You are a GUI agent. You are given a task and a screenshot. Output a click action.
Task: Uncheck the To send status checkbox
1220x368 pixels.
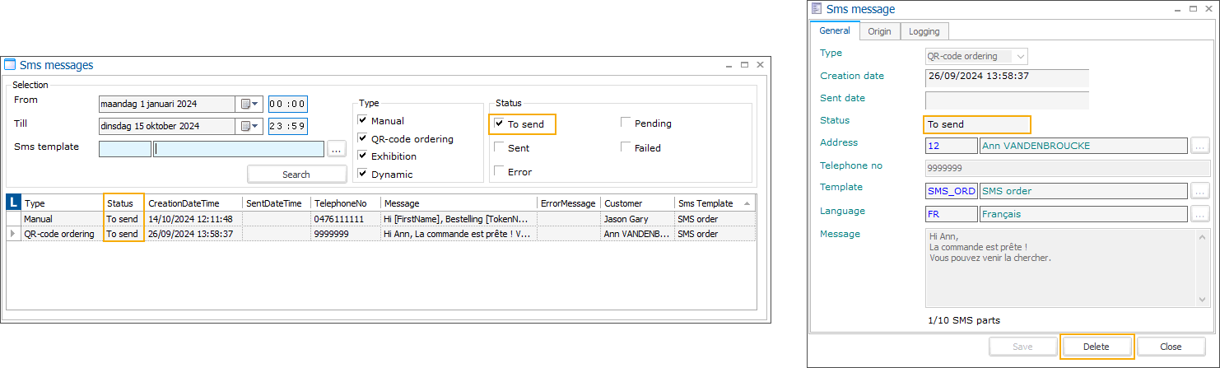(x=499, y=124)
